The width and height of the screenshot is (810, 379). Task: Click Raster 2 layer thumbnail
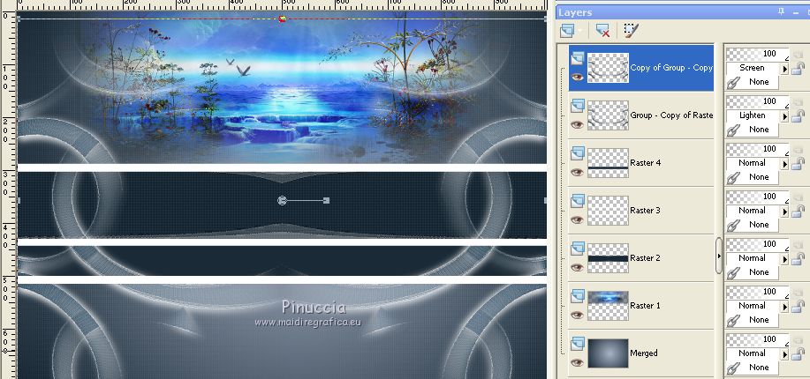coord(608,258)
